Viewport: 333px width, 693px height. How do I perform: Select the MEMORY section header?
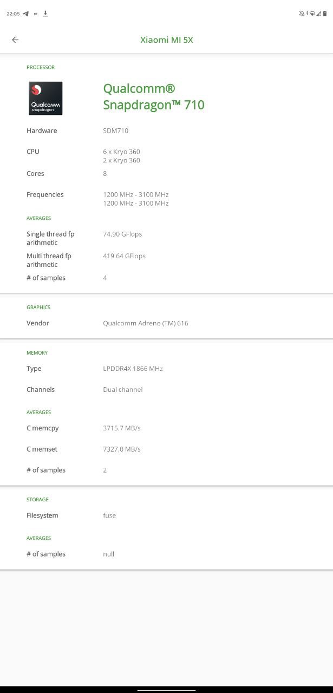37,352
